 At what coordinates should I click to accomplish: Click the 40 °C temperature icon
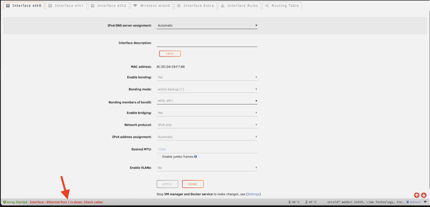click(x=290, y=202)
